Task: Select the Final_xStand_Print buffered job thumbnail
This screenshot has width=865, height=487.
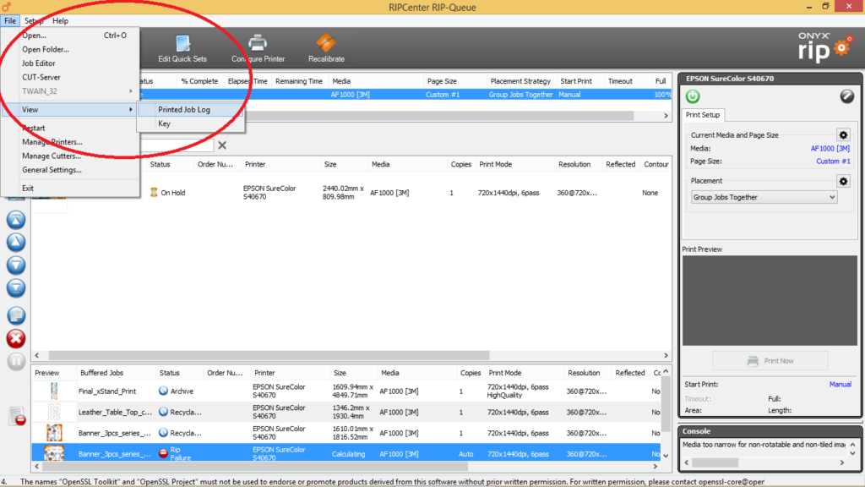Action: (x=53, y=391)
